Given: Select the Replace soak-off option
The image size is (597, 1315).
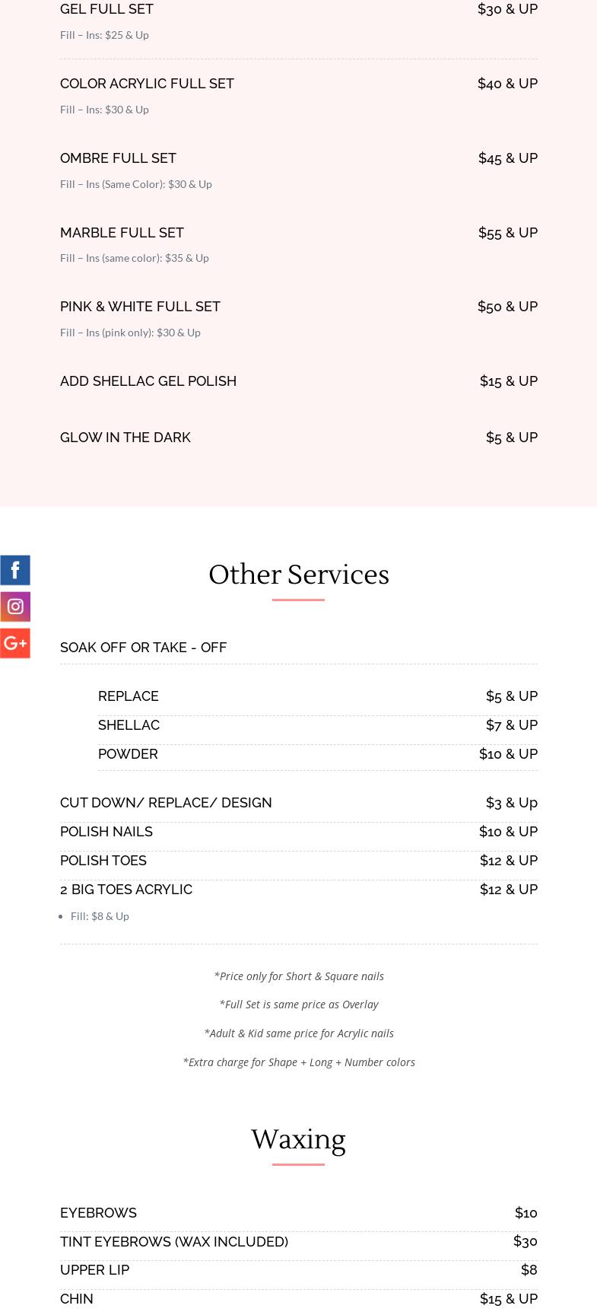Looking at the screenshot, I should (x=129, y=696).
